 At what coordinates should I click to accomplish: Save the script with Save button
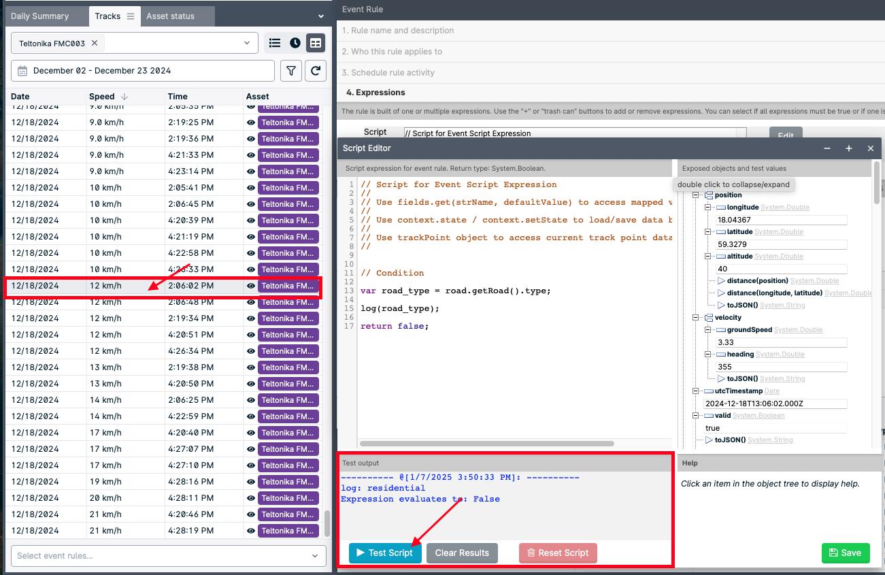click(x=846, y=553)
